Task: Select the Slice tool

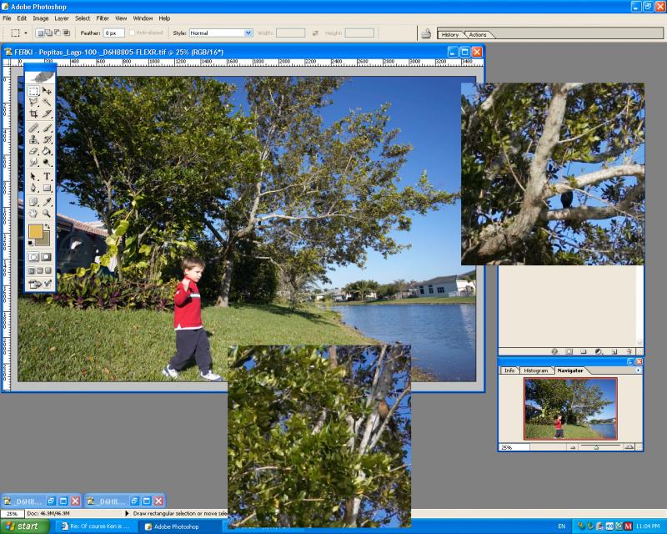Action: [47, 113]
